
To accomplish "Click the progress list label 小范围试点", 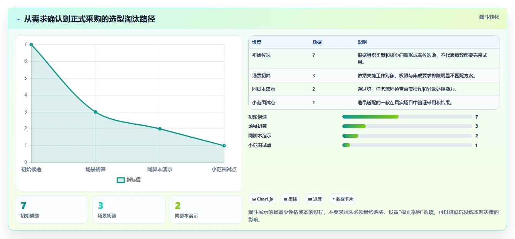I will coord(260,145).
